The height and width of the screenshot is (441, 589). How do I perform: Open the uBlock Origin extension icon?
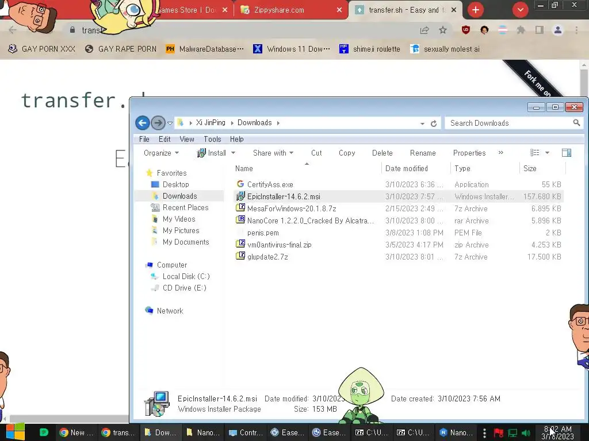point(466,30)
